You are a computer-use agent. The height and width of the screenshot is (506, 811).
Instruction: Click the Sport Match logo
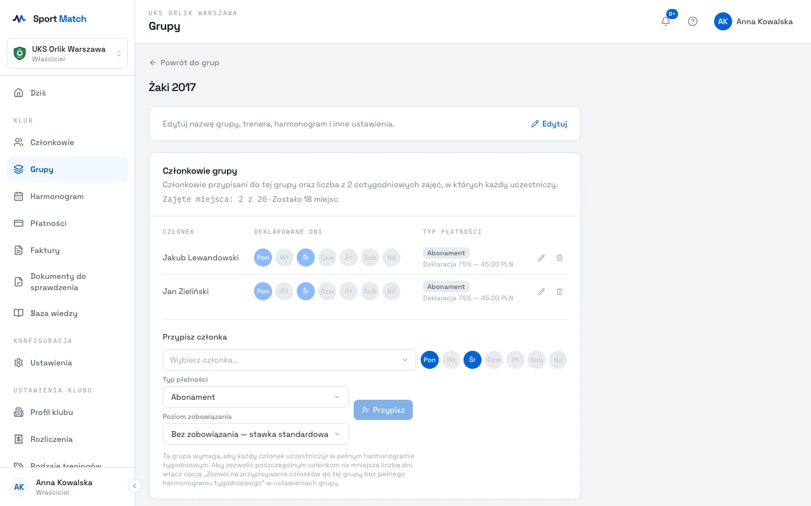pyautogui.click(x=50, y=19)
